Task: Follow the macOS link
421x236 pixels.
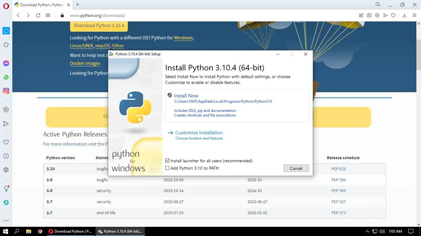Action: (103, 46)
